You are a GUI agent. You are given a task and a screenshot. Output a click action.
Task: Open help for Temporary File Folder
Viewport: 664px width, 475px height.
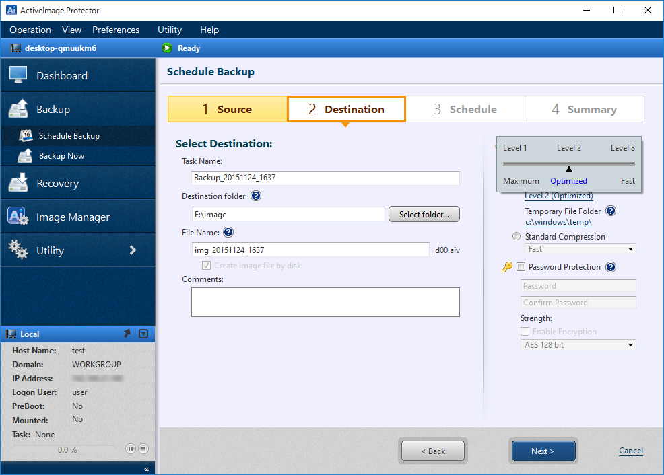(x=611, y=211)
